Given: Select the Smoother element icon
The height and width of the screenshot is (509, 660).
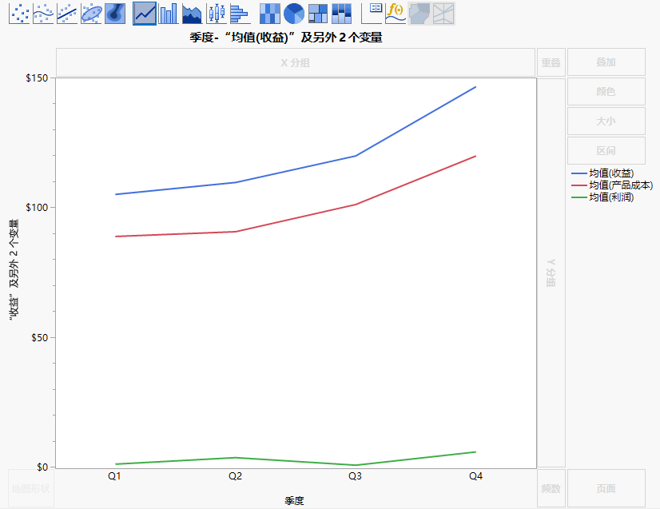Looking at the screenshot, I should (x=43, y=14).
